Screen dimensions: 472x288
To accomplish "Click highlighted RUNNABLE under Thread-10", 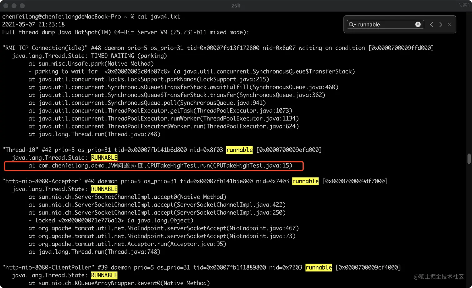I will [104, 158].
